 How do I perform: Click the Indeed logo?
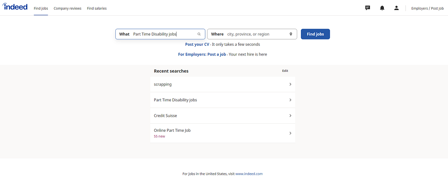(x=15, y=7)
